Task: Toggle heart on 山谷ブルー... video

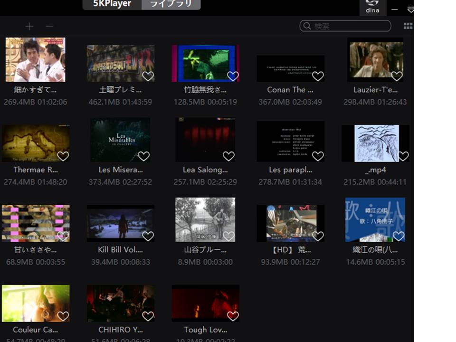Action: 228,236
